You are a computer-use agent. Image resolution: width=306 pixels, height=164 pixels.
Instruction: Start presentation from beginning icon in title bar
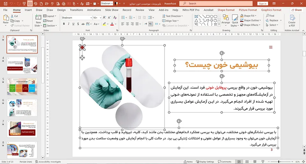[24, 3]
